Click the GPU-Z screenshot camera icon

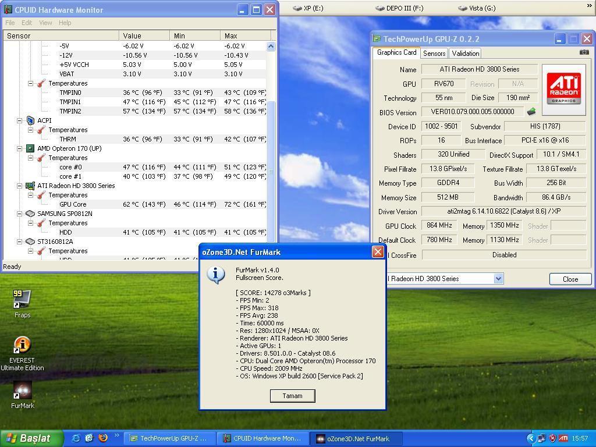point(584,52)
